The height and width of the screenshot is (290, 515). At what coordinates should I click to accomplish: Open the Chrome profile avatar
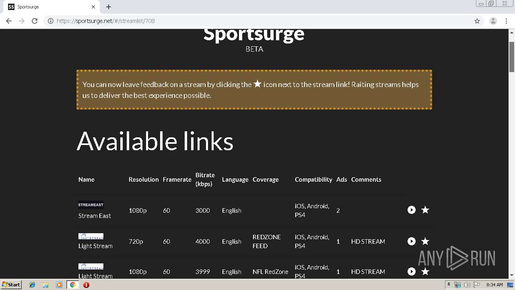pyautogui.click(x=493, y=21)
